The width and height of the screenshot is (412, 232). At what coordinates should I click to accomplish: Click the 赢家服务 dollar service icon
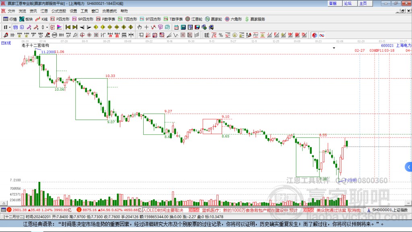point(247,18)
